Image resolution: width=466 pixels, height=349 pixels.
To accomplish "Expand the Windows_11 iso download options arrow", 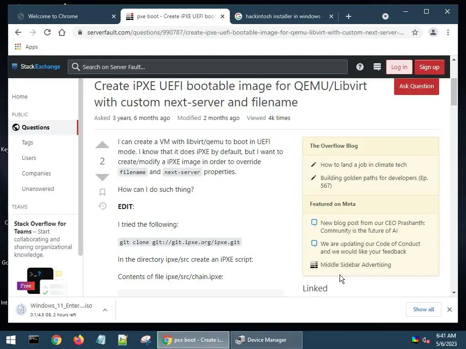I will 105,310.
